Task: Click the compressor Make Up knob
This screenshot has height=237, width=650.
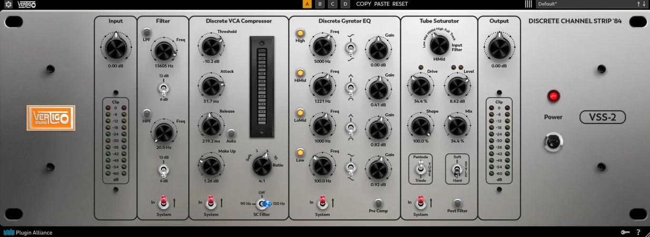Action: click(211, 165)
